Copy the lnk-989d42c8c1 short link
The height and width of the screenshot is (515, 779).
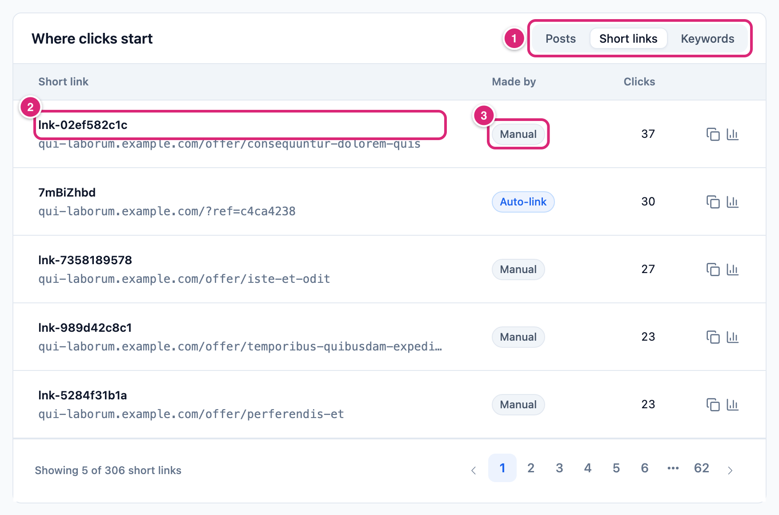(713, 337)
